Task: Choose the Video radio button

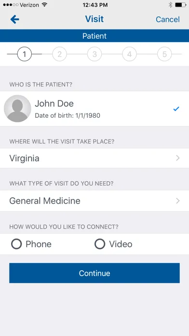Action: coord(100,244)
